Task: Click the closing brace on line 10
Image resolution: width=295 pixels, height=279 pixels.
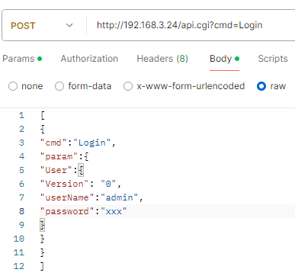Action: (x=43, y=239)
